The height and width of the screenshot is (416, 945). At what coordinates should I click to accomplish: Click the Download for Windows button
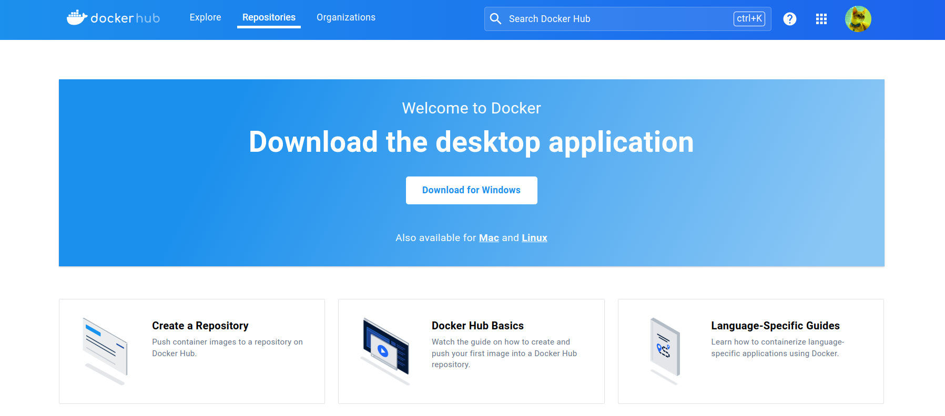tap(472, 190)
